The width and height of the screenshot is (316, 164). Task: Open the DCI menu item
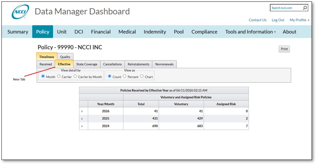(78, 32)
